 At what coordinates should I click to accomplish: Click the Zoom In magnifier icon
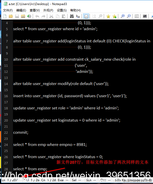123,16
